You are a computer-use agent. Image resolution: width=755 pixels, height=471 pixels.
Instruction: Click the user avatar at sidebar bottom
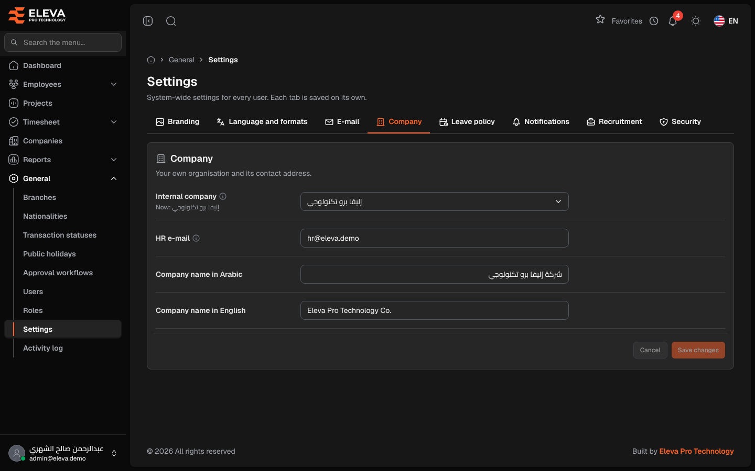(x=17, y=453)
